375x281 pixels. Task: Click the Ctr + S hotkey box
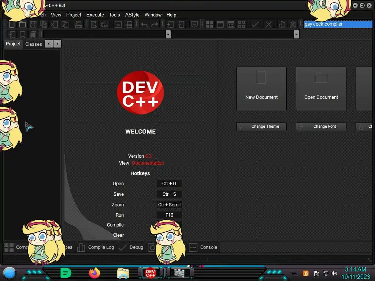(169, 194)
